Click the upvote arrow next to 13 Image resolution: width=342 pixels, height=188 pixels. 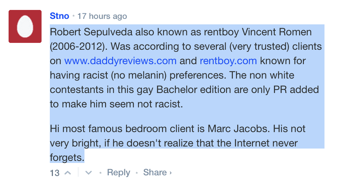(x=68, y=173)
